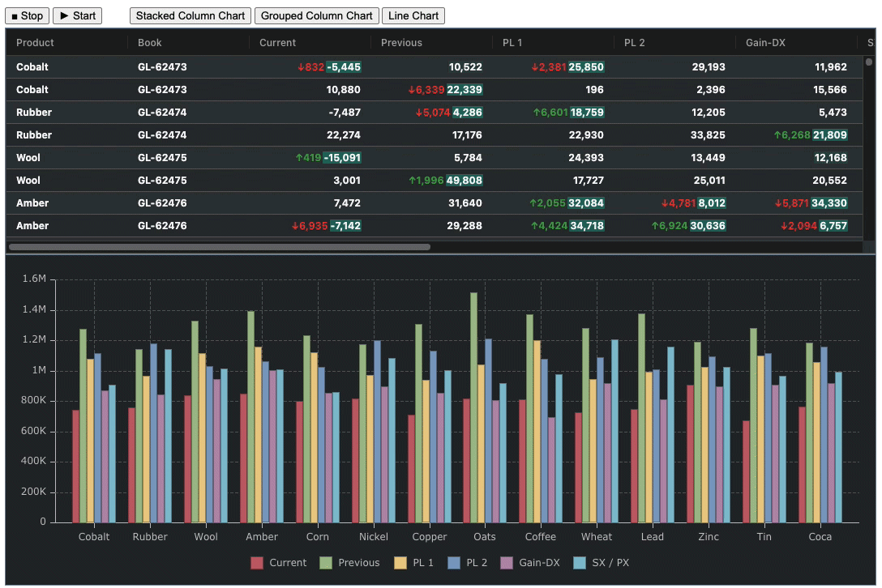Select the first Cobalt product cell
882x588 pixels.
(66, 67)
